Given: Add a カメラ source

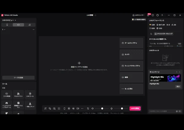Looking at the screenshot, I should click(x=131, y=54).
